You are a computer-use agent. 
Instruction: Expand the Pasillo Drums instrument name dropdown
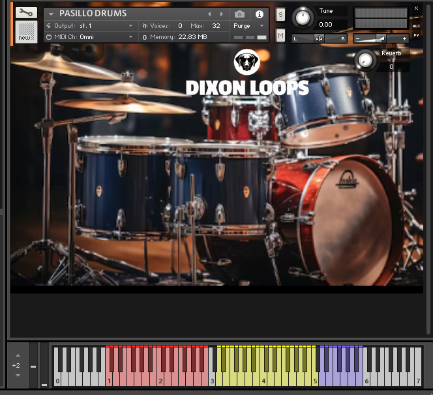[51, 14]
